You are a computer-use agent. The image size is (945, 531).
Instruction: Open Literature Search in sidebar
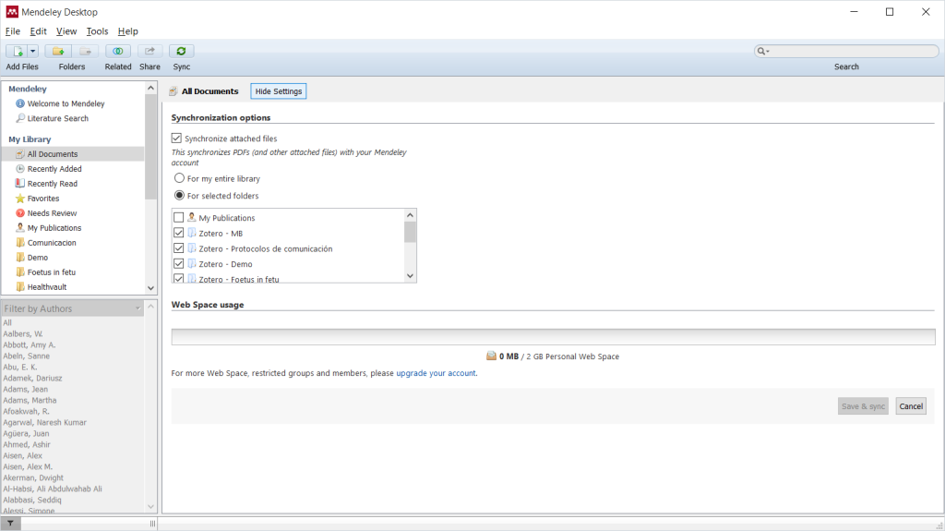tap(58, 118)
